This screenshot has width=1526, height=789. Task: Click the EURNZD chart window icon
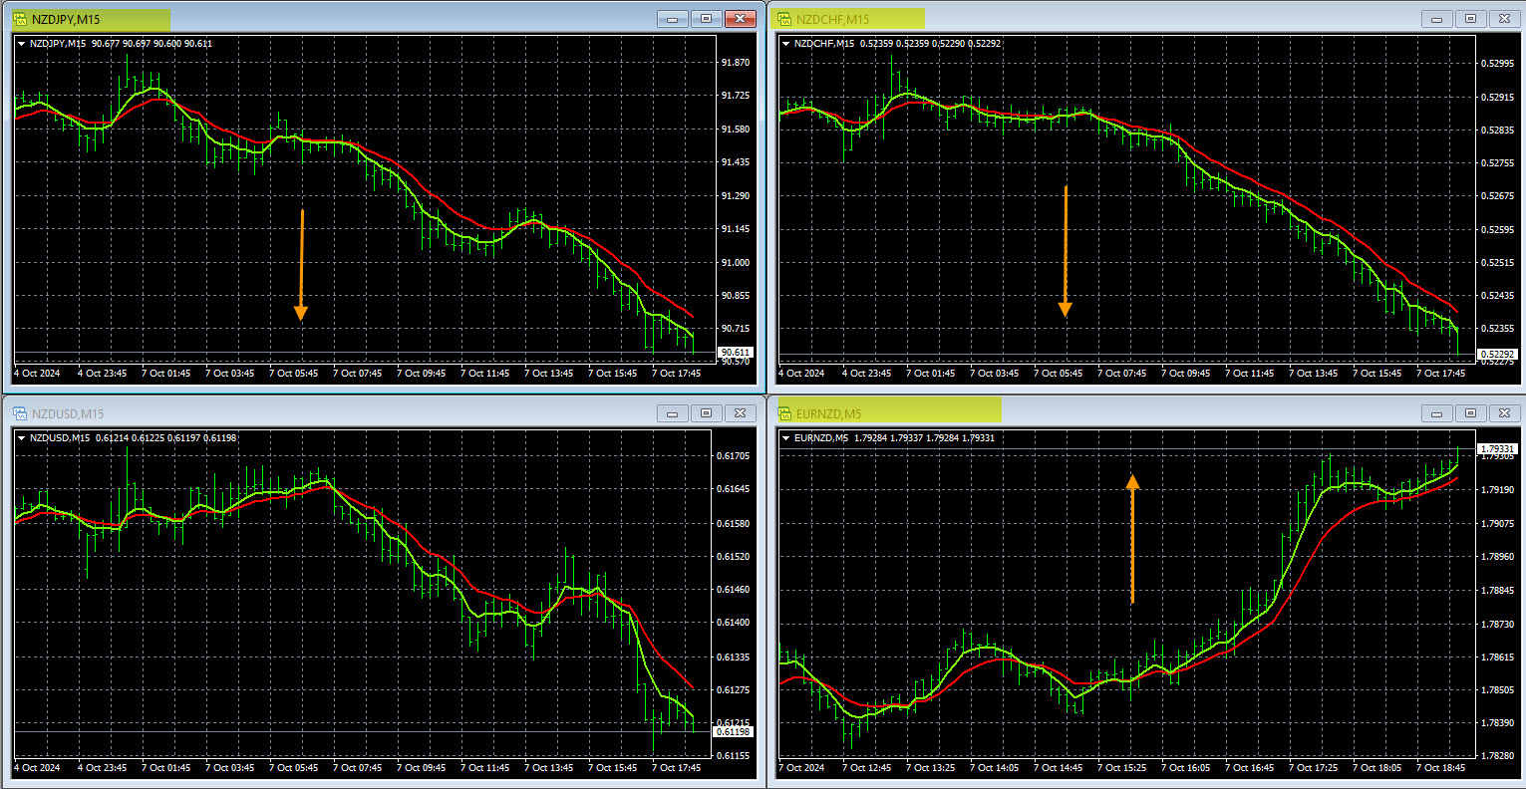pyautogui.click(x=783, y=413)
